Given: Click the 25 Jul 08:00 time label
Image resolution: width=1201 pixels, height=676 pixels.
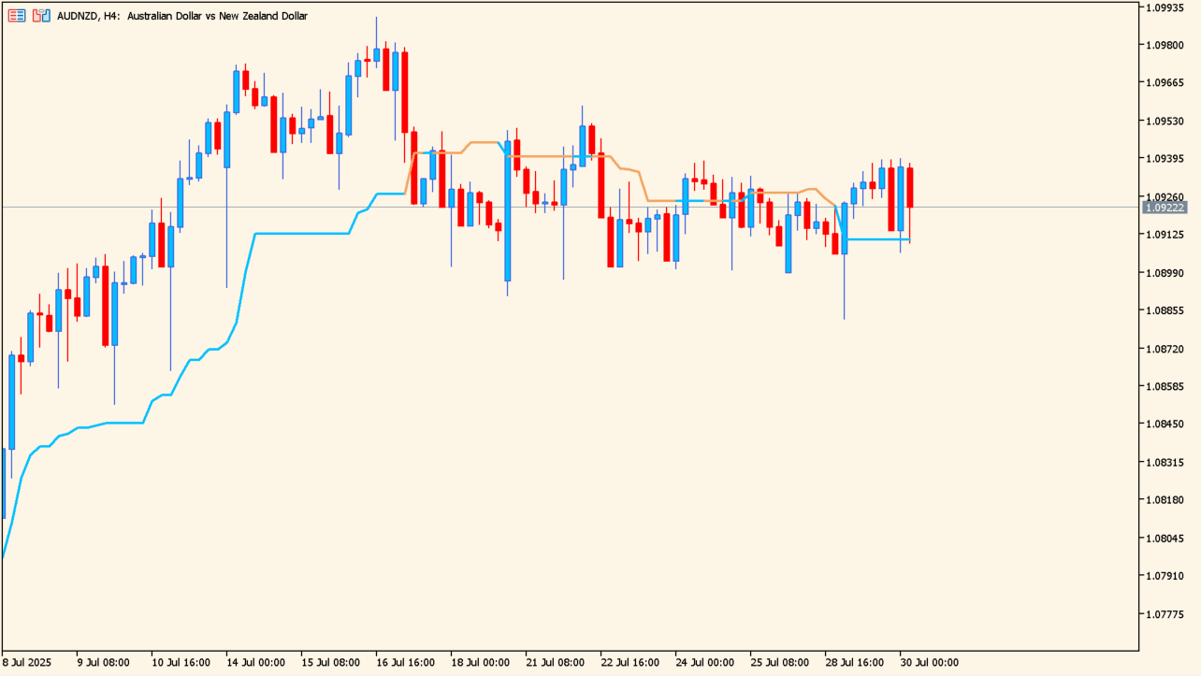Looking at the screenshot, I should click(779, 663).
